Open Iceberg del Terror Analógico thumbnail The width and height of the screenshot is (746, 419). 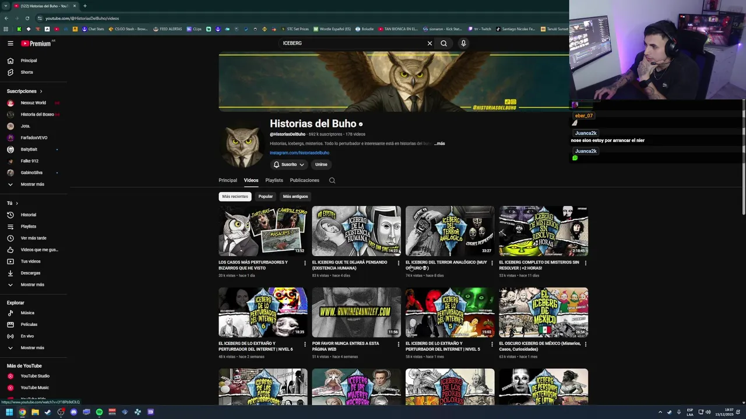pos(450,231)
